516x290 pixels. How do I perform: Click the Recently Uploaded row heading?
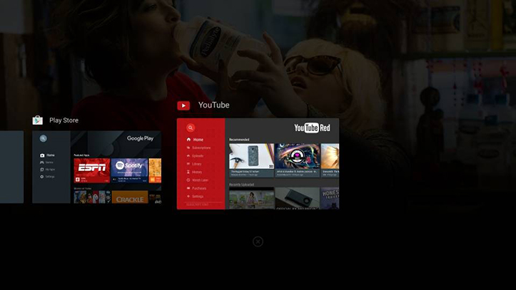[x=241, y=185]
